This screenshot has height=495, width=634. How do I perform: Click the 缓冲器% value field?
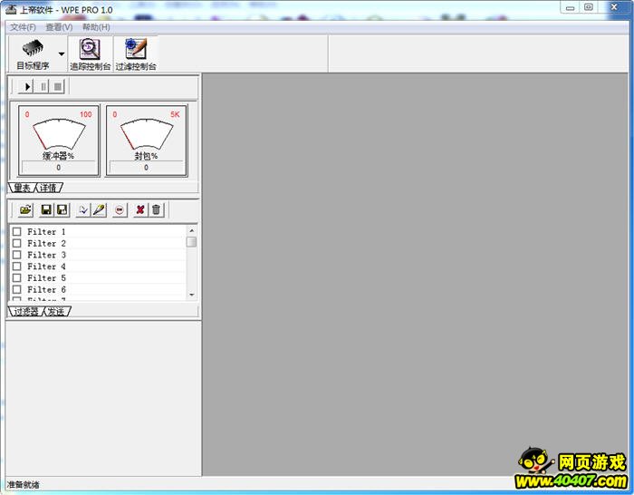click(x=59, y=167)
